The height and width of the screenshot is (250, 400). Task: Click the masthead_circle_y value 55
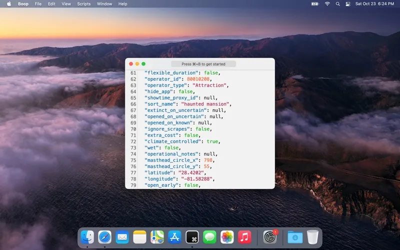click(x=206, y=166)
